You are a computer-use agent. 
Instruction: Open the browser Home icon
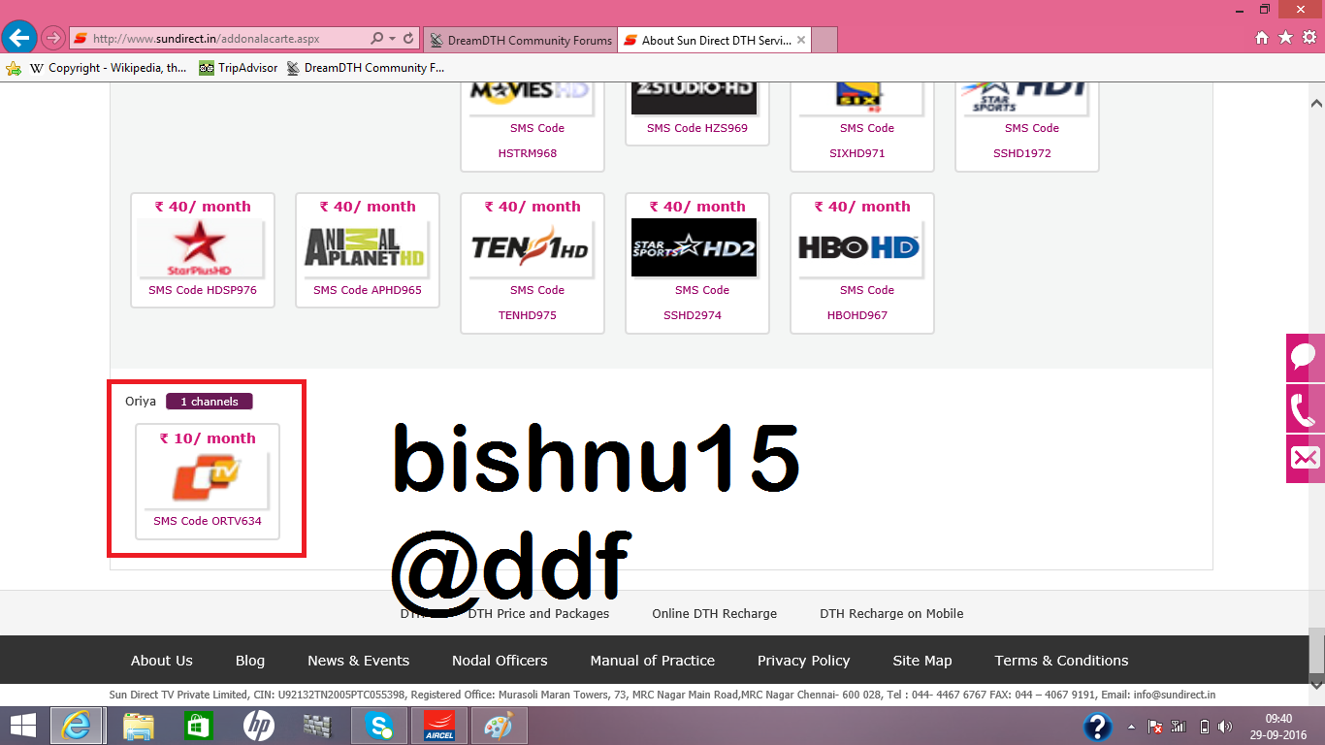[x=1261, y=38]
